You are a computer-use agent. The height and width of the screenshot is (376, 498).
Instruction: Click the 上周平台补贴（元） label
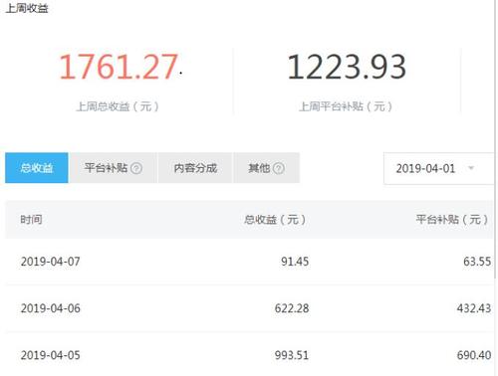[346, 106]
